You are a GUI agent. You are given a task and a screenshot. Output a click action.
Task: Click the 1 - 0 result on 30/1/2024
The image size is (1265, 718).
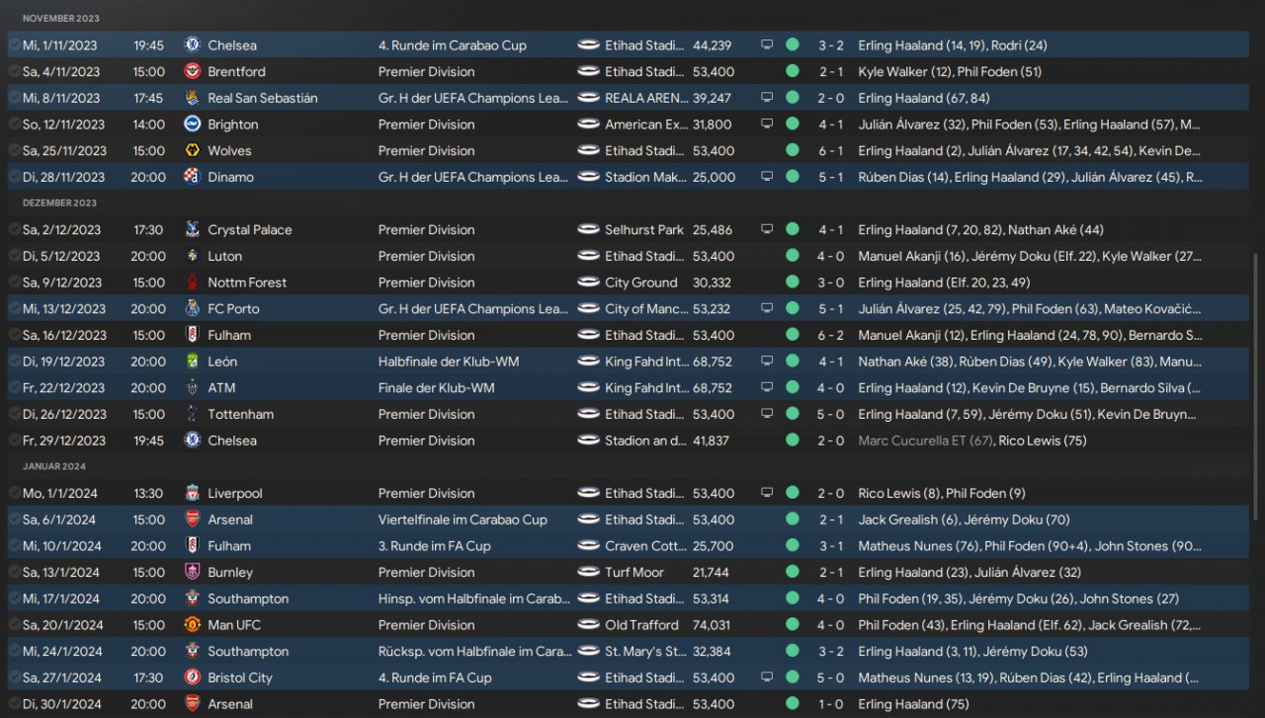[x=830, y=704]
